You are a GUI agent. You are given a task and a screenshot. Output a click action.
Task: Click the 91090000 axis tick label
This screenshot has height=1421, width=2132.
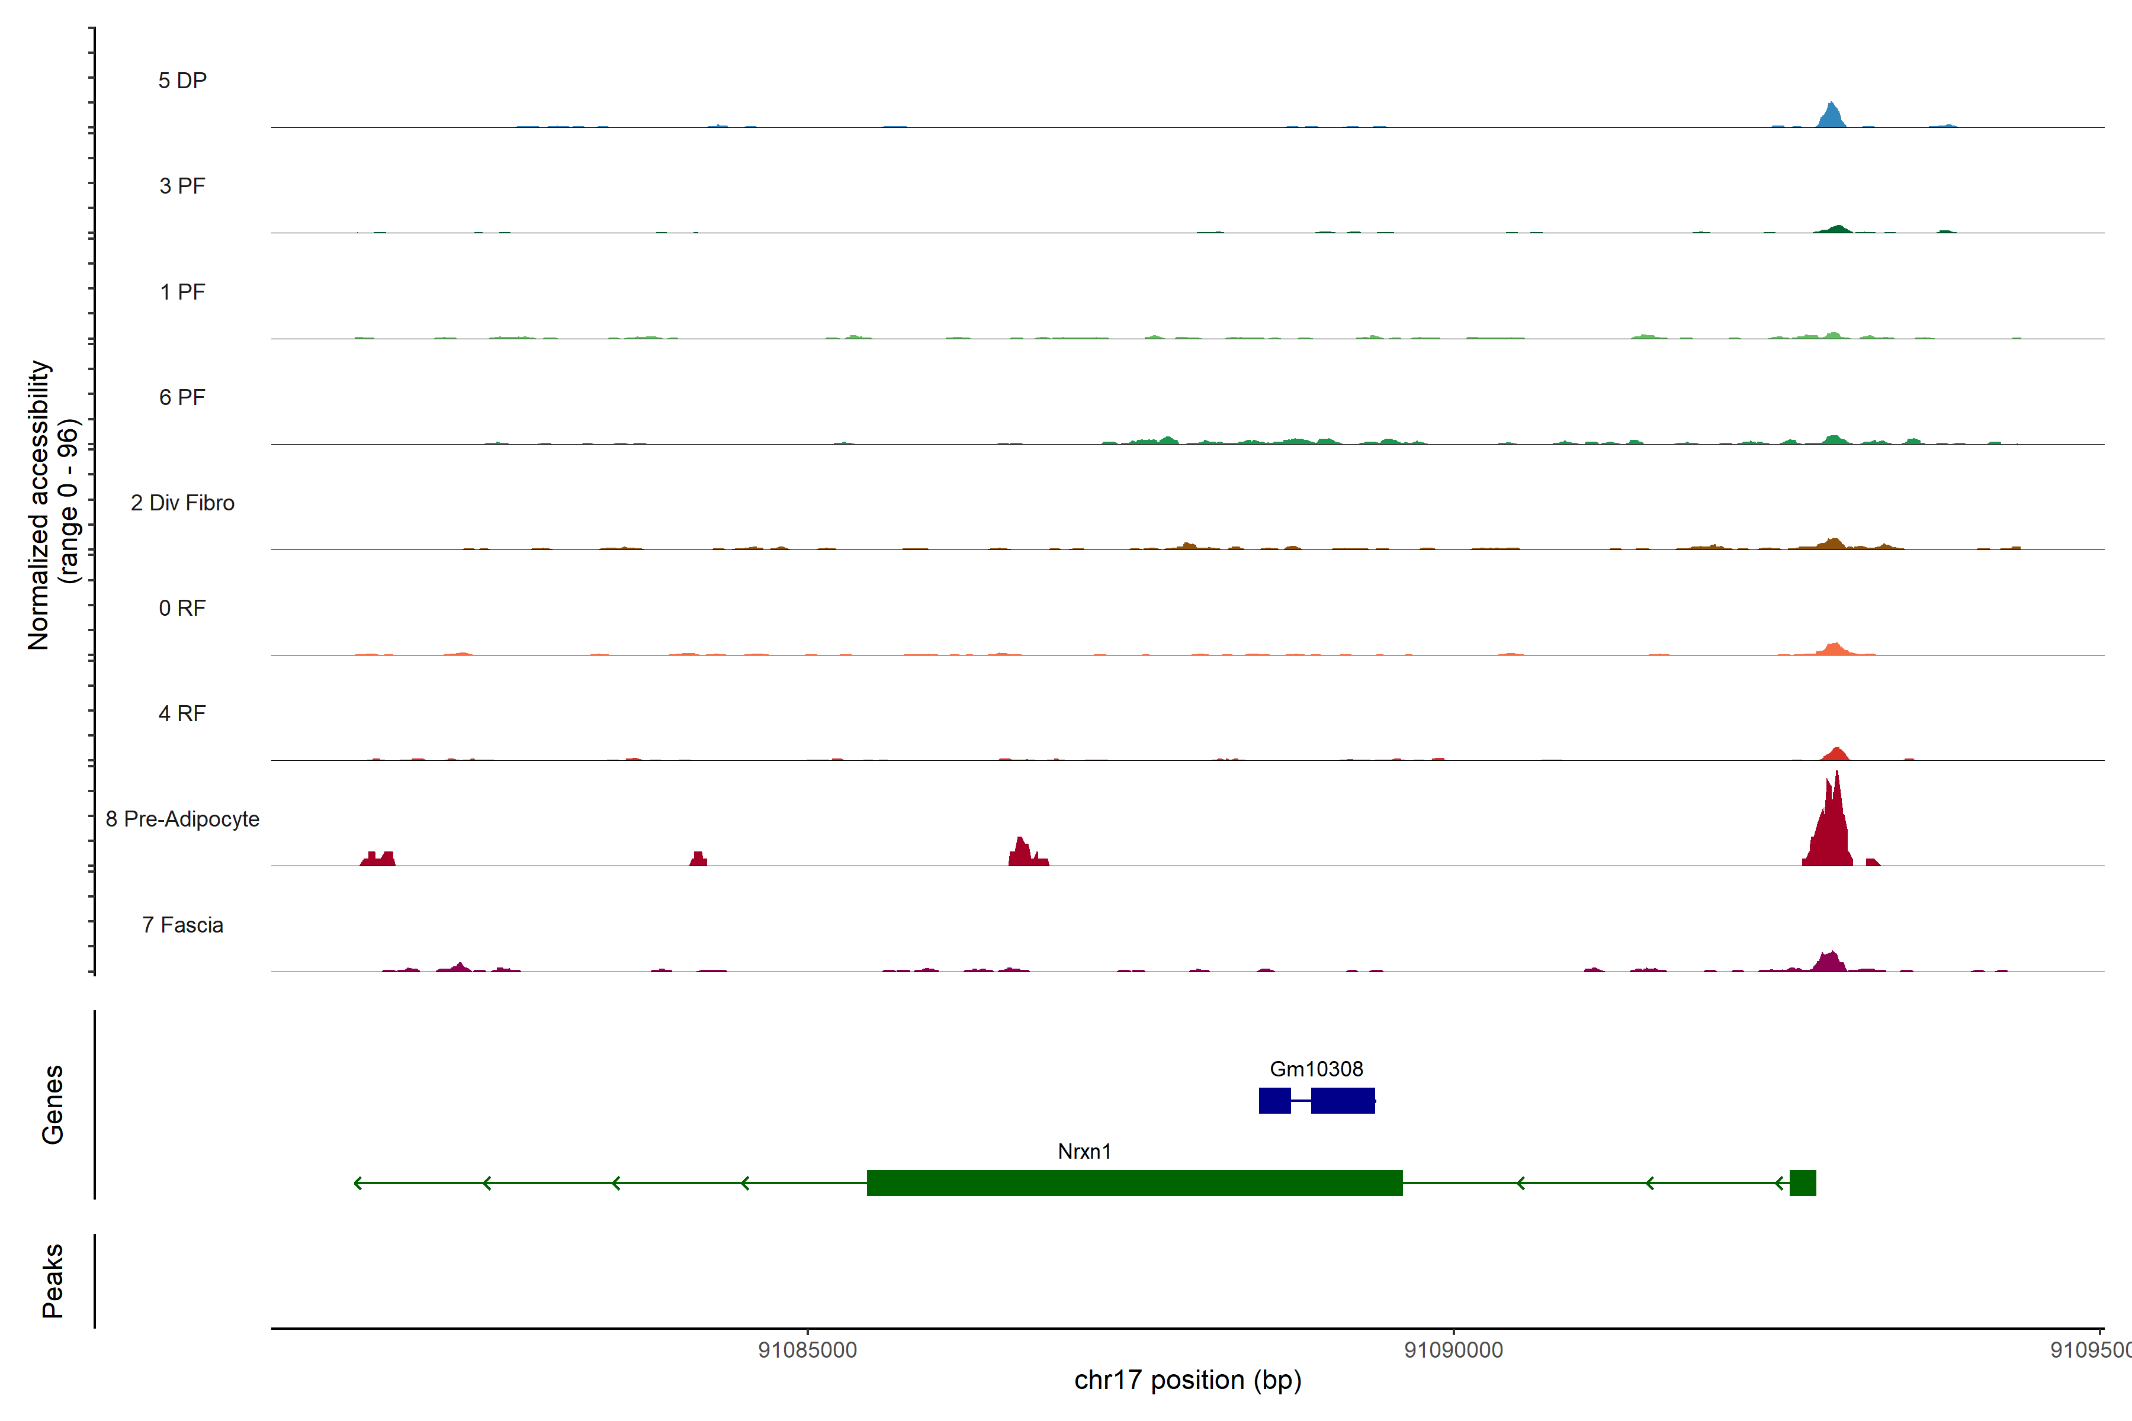pyautogui.click(x=1453, y=1351)
